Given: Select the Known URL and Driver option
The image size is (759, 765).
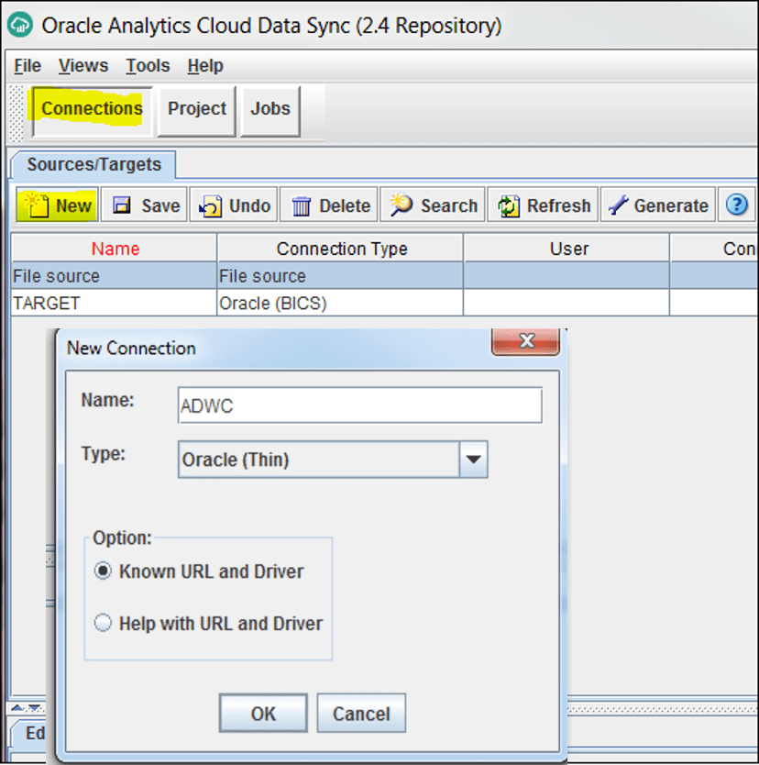Looking at the screenshot, I should (x=103, y=571).
